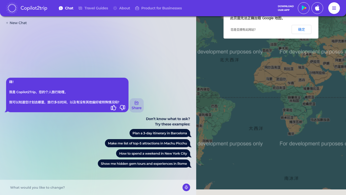346x195 pixels.
Task: Activate the microphone voice input
Action: point(186,187)
